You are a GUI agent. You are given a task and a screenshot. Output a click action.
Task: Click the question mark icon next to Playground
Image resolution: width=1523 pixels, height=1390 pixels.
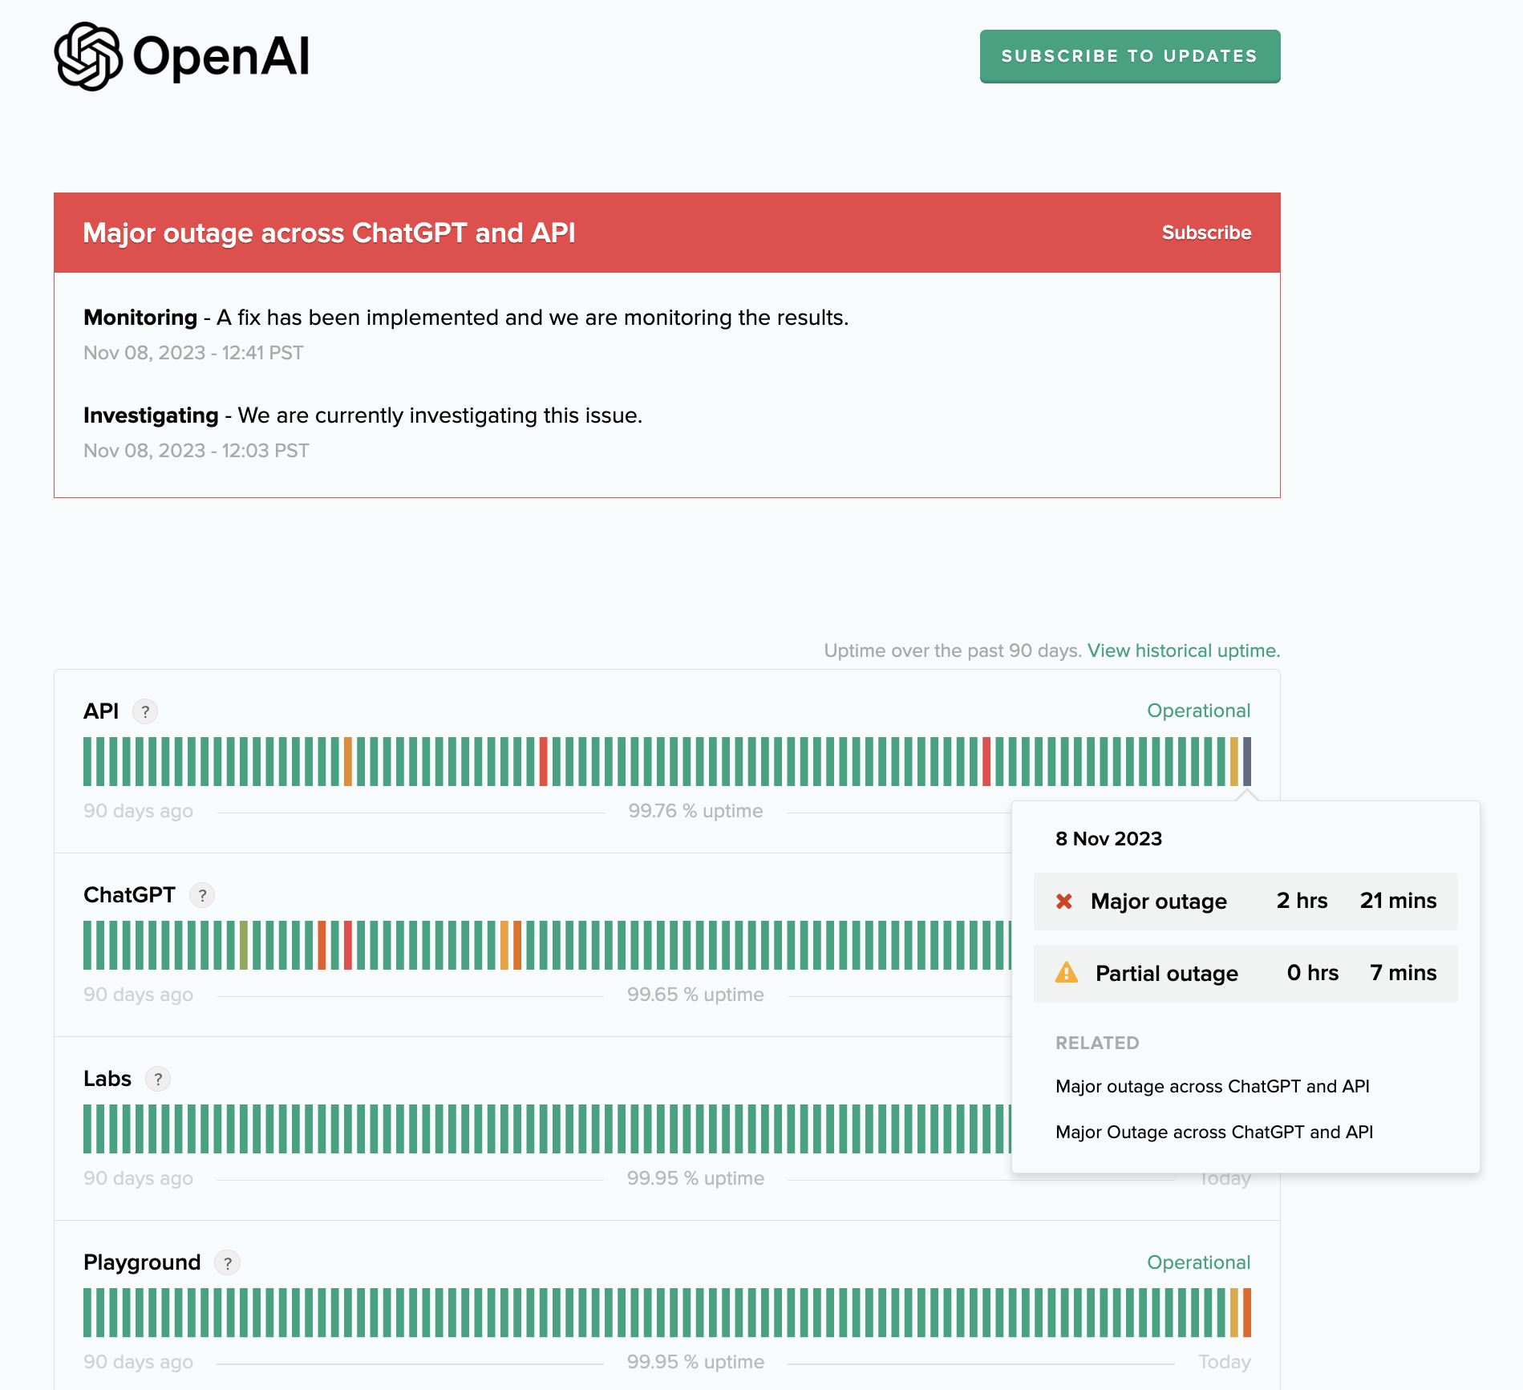228,1262
